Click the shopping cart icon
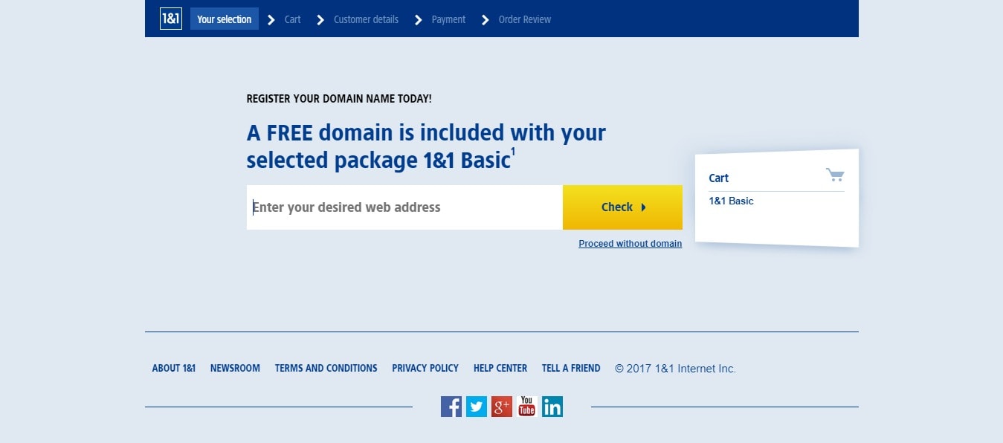 click(x=835, y=175)
